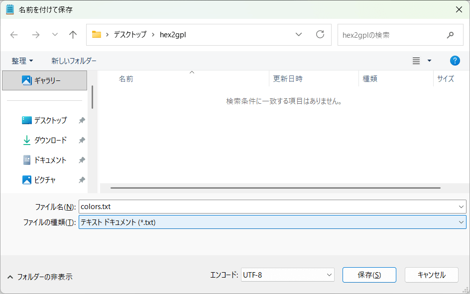Expand the ファイルの種類 combo box
The height and width of the screenshot is (294, 470).
point(461,222)
